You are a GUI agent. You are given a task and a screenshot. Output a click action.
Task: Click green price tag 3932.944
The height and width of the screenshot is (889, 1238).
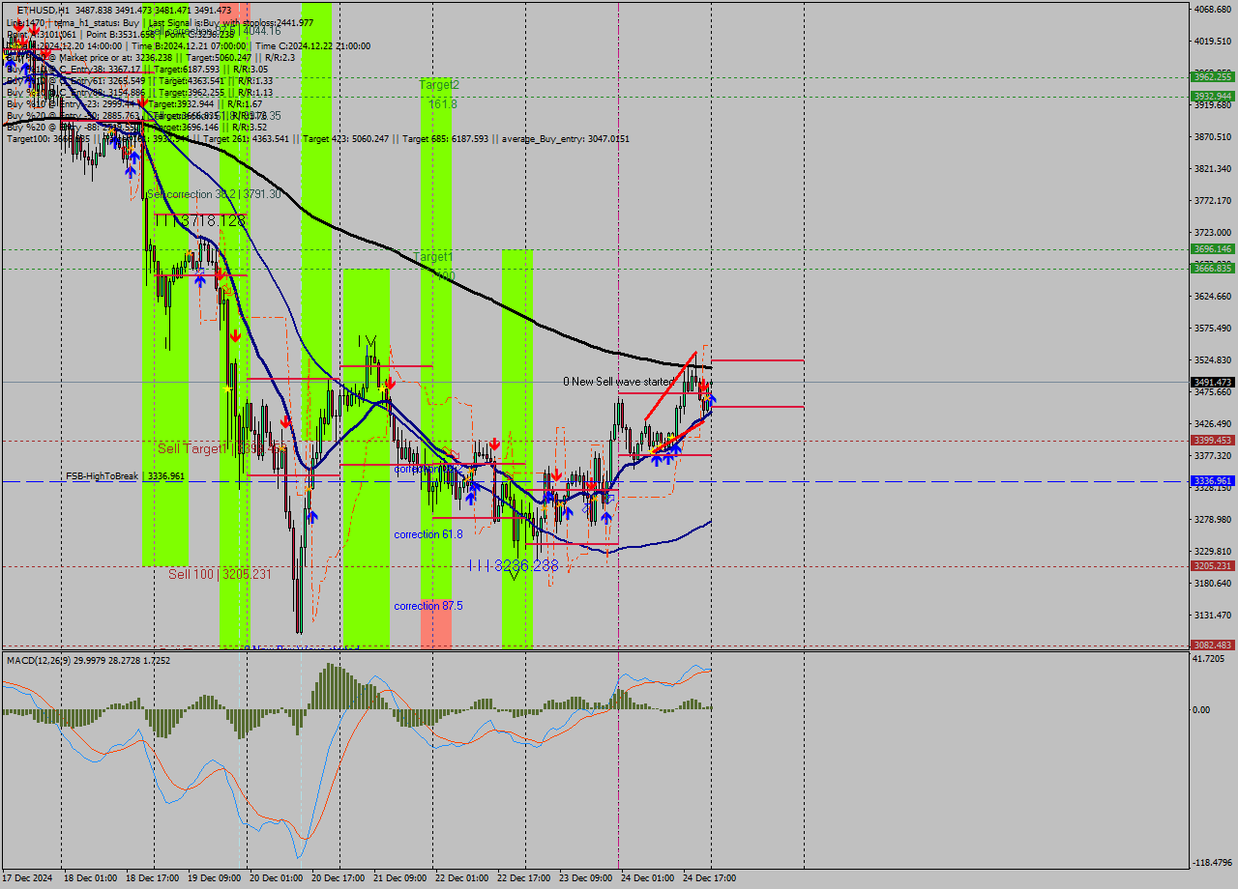tap(1212, 96)
